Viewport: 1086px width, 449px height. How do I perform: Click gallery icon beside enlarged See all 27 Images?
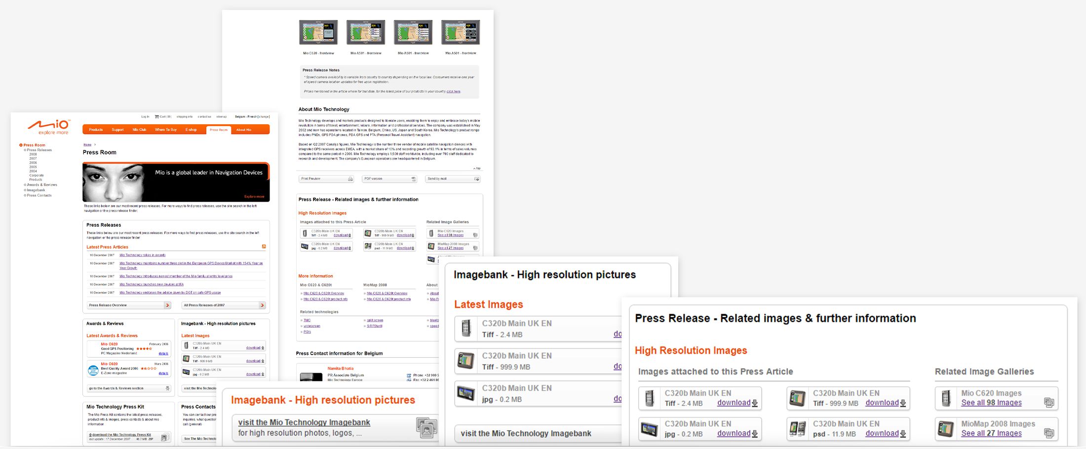point(1049,433)
